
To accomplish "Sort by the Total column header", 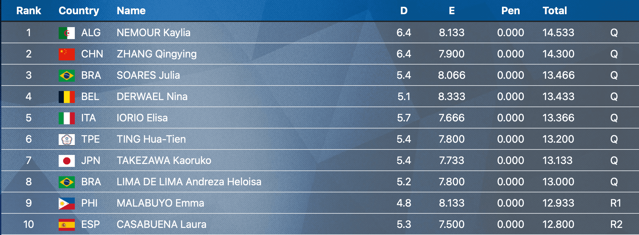I will click(555, 11).
